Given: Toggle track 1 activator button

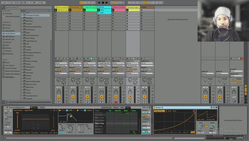Looking at the screenshot, I should click(59, 96).
